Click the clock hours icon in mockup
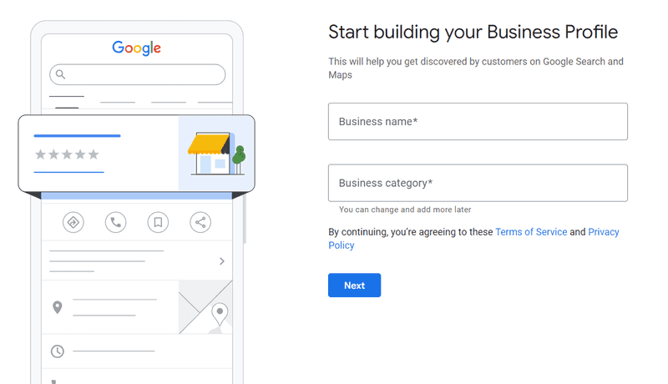The width and height of the screenshot is (668, 384). click(58, 351)
